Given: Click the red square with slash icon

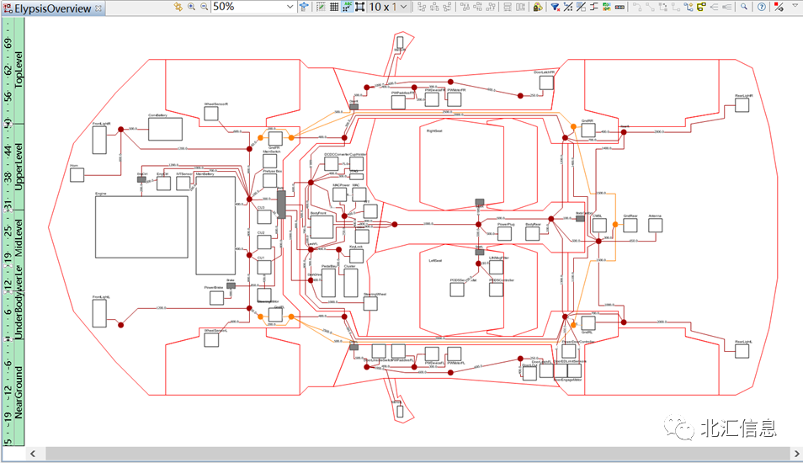Looking at the screenshot, I should 779,7.
